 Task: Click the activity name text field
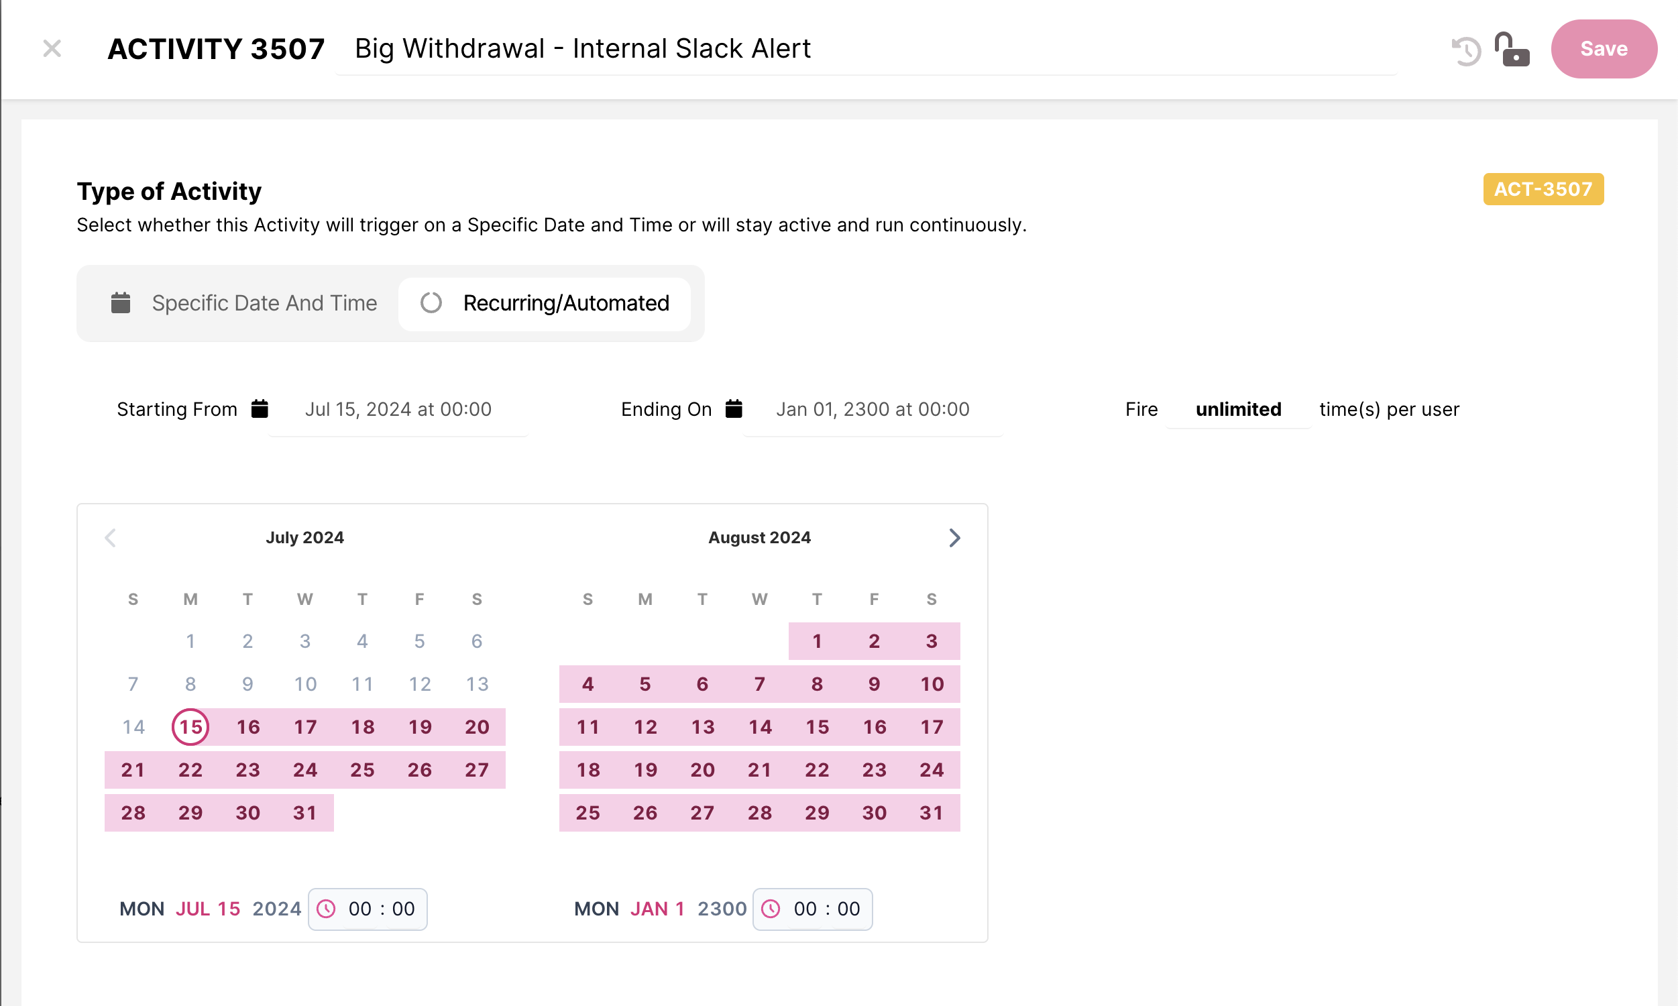tap(864, 49)
